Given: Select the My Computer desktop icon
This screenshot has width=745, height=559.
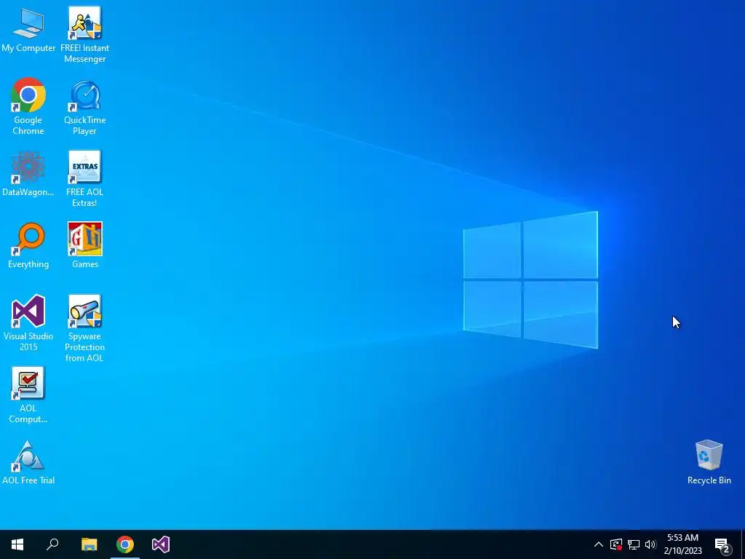Looking at the screenshot, I should [28, 29].
